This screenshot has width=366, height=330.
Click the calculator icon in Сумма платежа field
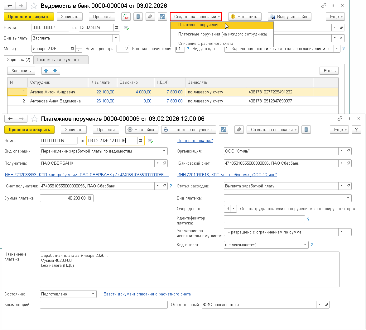tap(90, 198)
